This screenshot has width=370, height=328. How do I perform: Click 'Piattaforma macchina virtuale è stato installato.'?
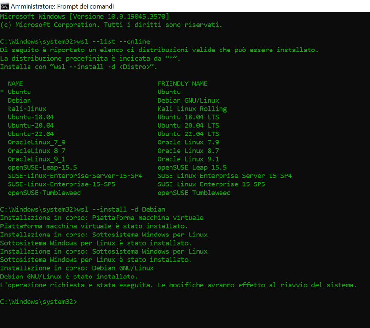pyautogui.click(x=94, y=226)
